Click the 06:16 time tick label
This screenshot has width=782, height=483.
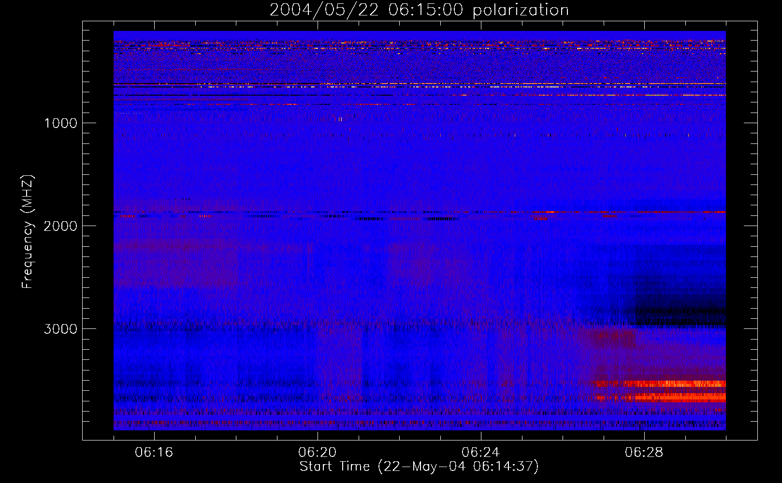(154, 453)
